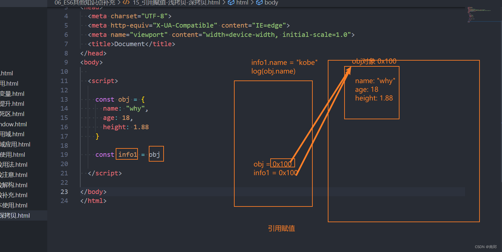Open the 解构.html file in explorer

coord(14,185)
